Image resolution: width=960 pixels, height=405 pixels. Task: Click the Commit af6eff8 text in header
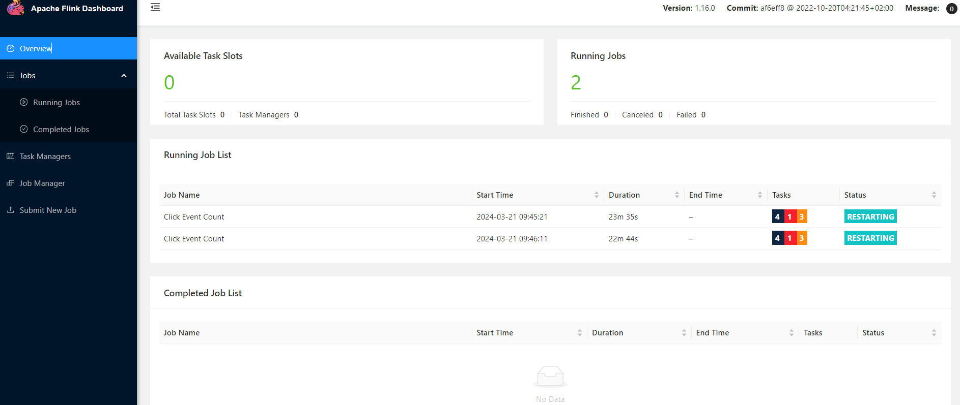(810, 8)
